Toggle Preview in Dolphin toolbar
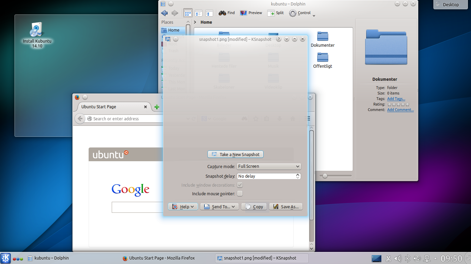 click(x=251, y=13)
